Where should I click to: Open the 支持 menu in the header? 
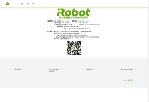click(x=28, y=4)
